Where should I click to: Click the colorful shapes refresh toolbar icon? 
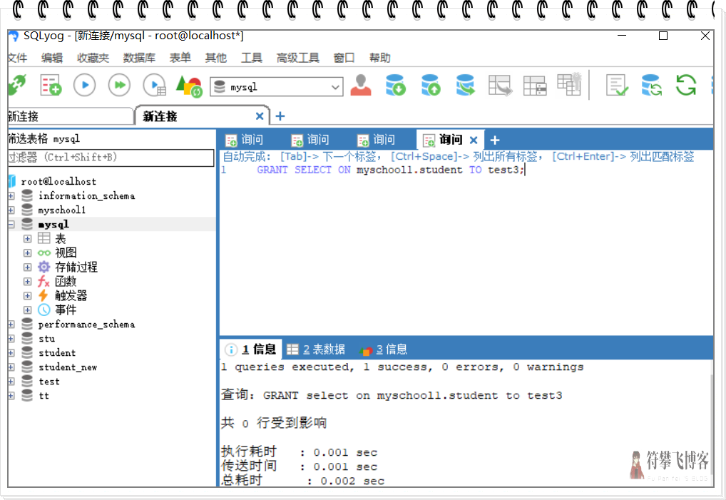pos(189,86)
